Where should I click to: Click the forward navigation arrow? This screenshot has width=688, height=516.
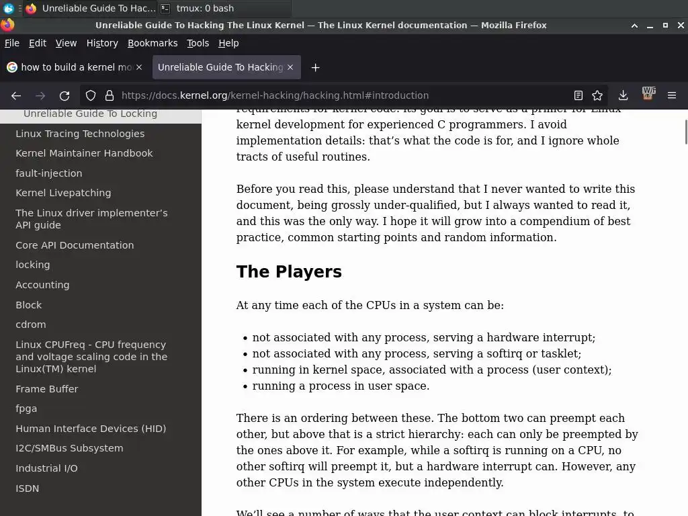coord(40,95)
